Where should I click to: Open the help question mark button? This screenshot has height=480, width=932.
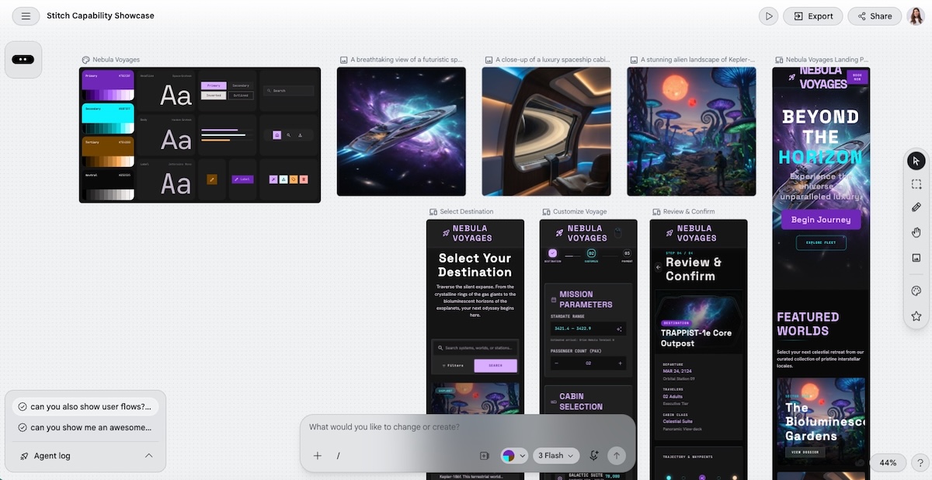point(919,462)
